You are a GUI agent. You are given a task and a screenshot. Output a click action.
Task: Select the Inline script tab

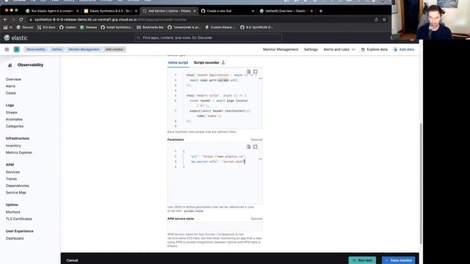(x=178, y=62)
